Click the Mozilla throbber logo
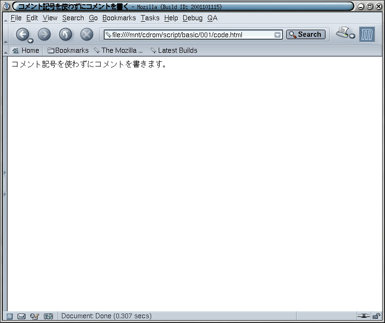 (367, 34)
